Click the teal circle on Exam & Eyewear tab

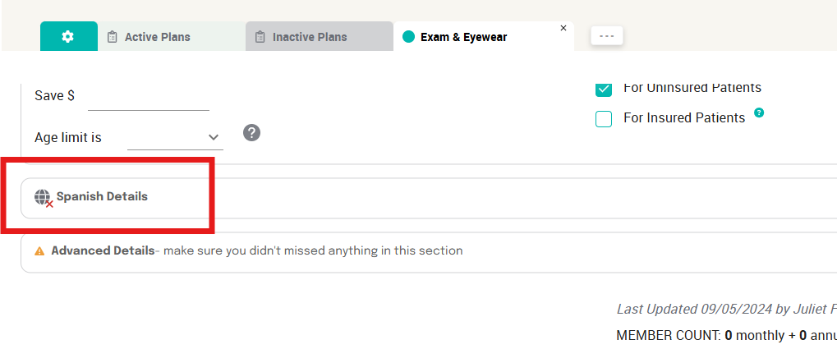point(408,37)
